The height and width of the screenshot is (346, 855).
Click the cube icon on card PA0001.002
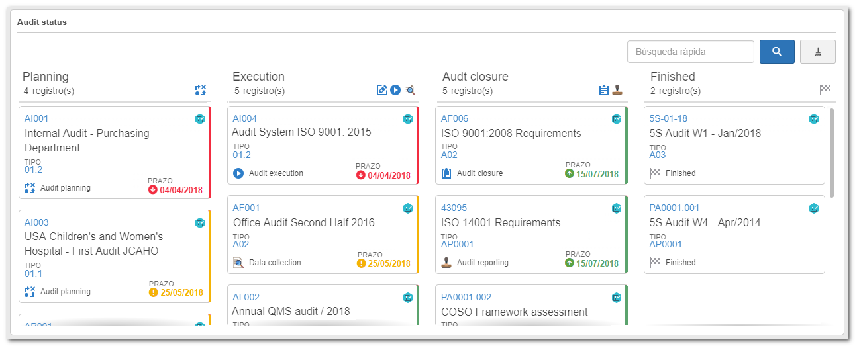point(617,298)
